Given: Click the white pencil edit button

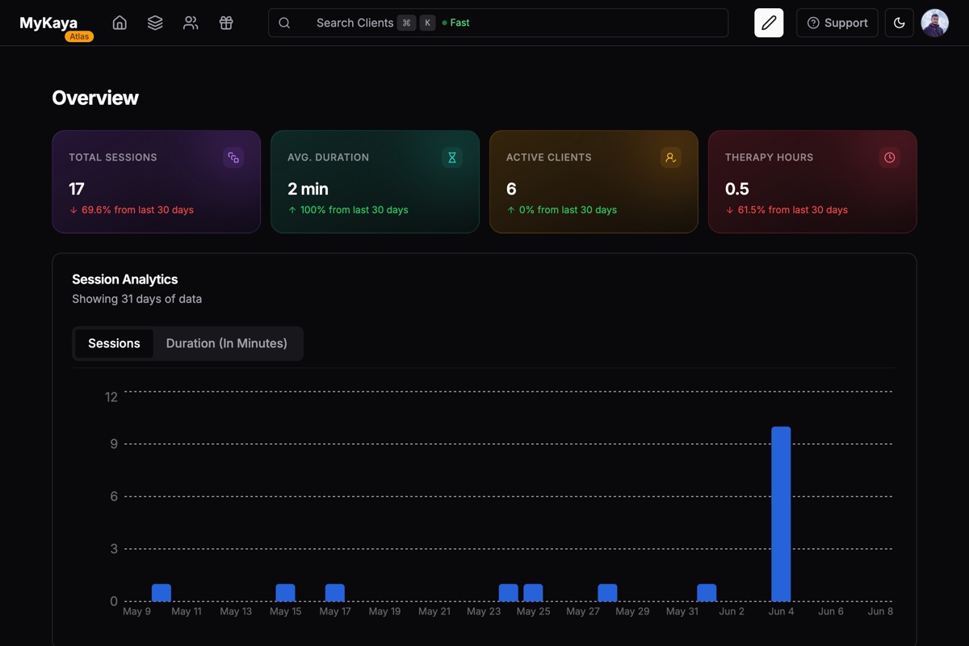Looking at the screenshot, I should coord(769,23).
